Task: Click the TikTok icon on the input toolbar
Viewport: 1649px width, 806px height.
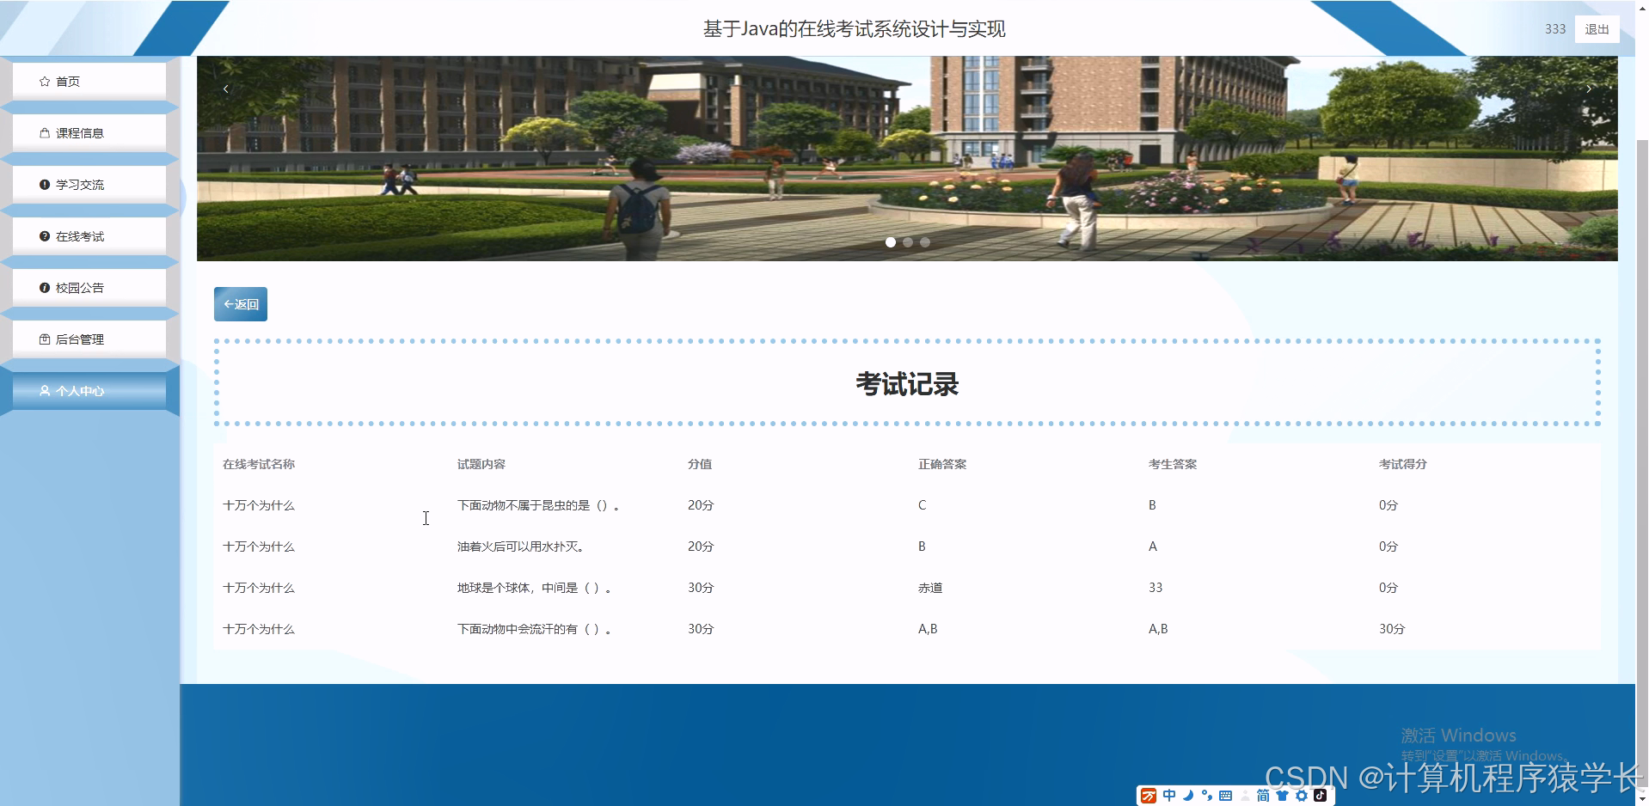Action: (1321, 796)
